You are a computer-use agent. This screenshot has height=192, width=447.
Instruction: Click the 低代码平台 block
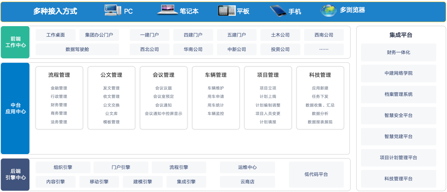316,175
